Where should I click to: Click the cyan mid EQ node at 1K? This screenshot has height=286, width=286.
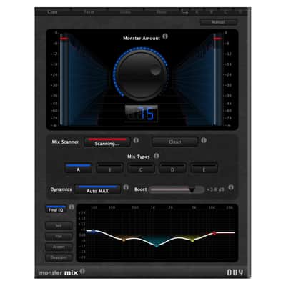157,245
